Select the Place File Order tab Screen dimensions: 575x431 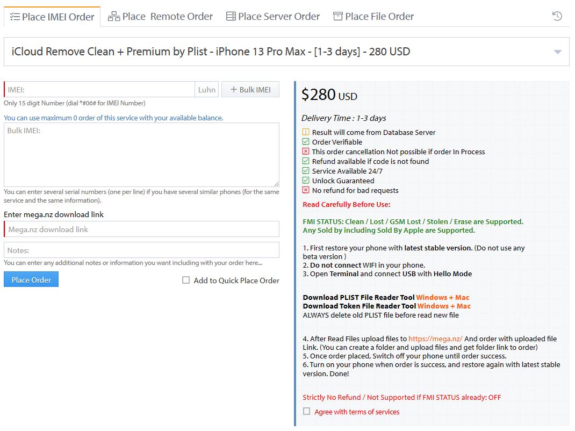click(373, 17)
